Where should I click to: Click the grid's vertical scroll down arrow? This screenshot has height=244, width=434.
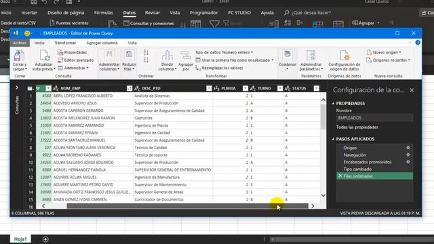pyautogui.click(x=323, y=195)
